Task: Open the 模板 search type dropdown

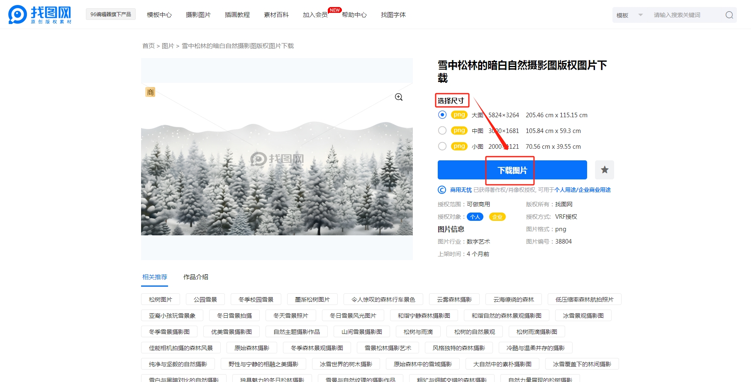Action: click(x=629, y=15)
